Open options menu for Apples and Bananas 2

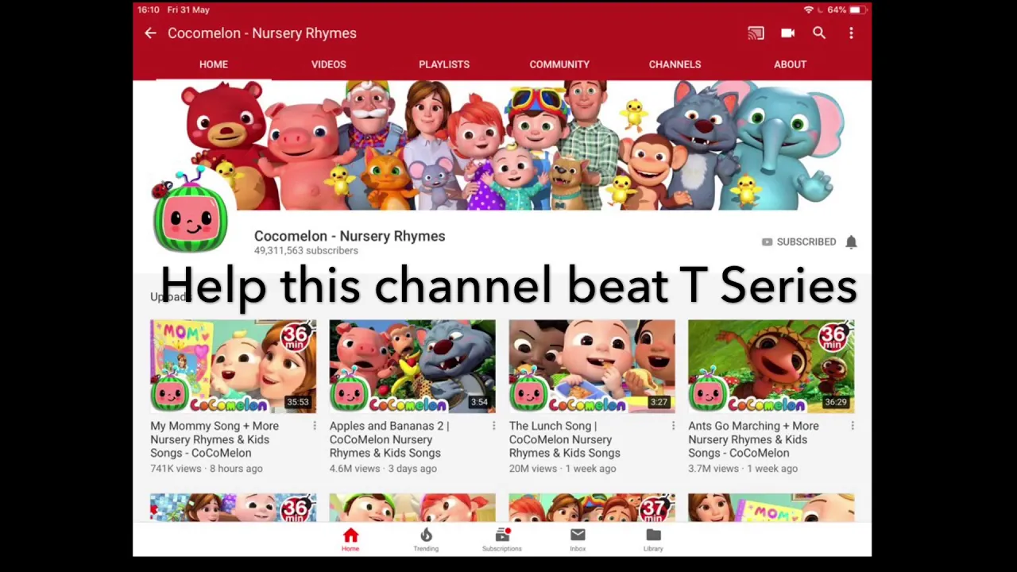tap(493, 427)
